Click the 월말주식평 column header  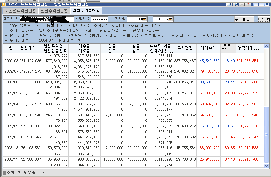[55, 46]
